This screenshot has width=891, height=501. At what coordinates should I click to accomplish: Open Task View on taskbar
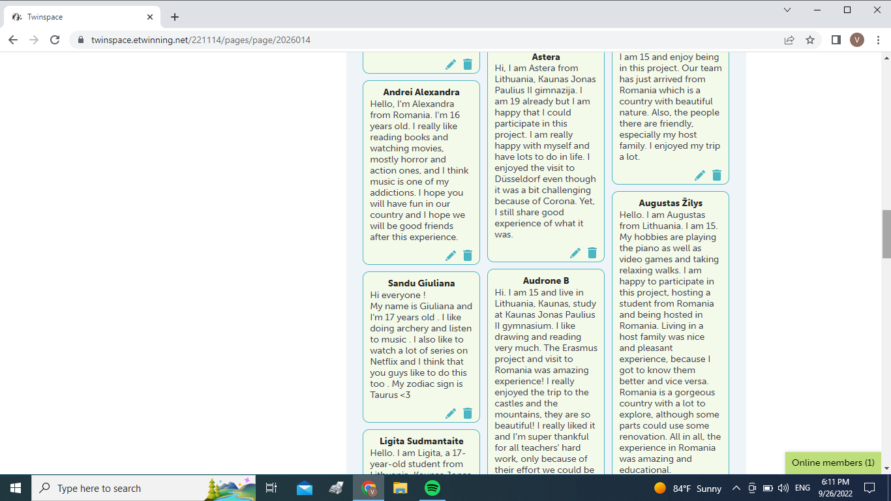coord(272,488)
